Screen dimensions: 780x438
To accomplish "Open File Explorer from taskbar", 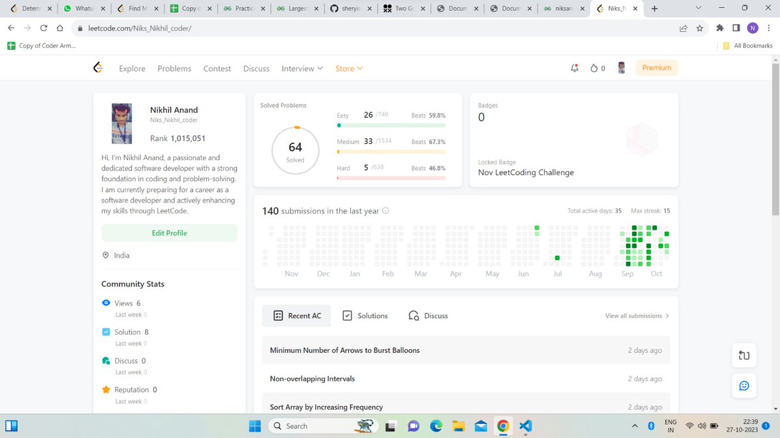I will (x=459, y=426).
